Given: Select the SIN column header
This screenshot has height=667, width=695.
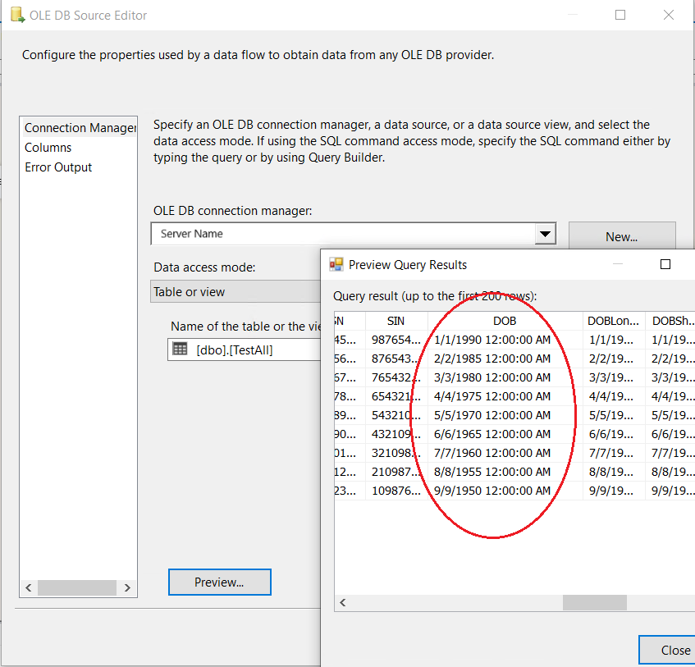Looking at the screenshot, I should tap(396, 321).
